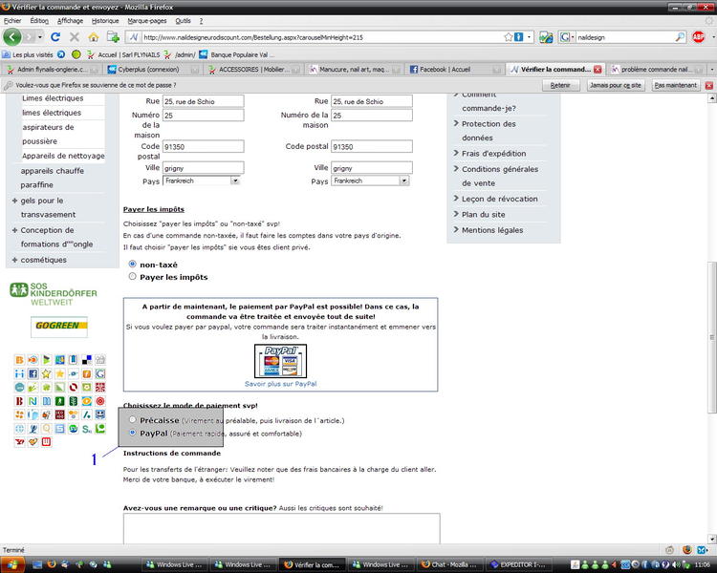Share via the Facebook bookmark icon
The image size is (717, 573).
tap(32, 373)
